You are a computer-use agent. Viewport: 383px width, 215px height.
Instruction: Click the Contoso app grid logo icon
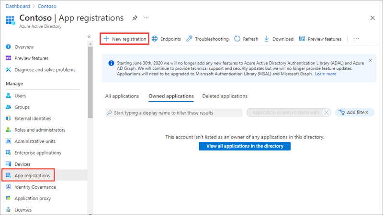pos(11,20)
